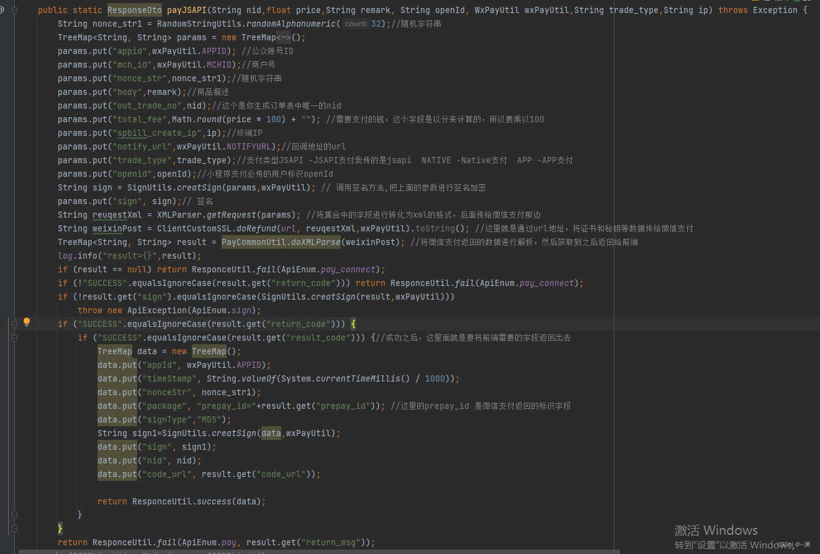Click the "openid" string key
The width and height of the screenshot is (820, 554).
coord(132,174)
